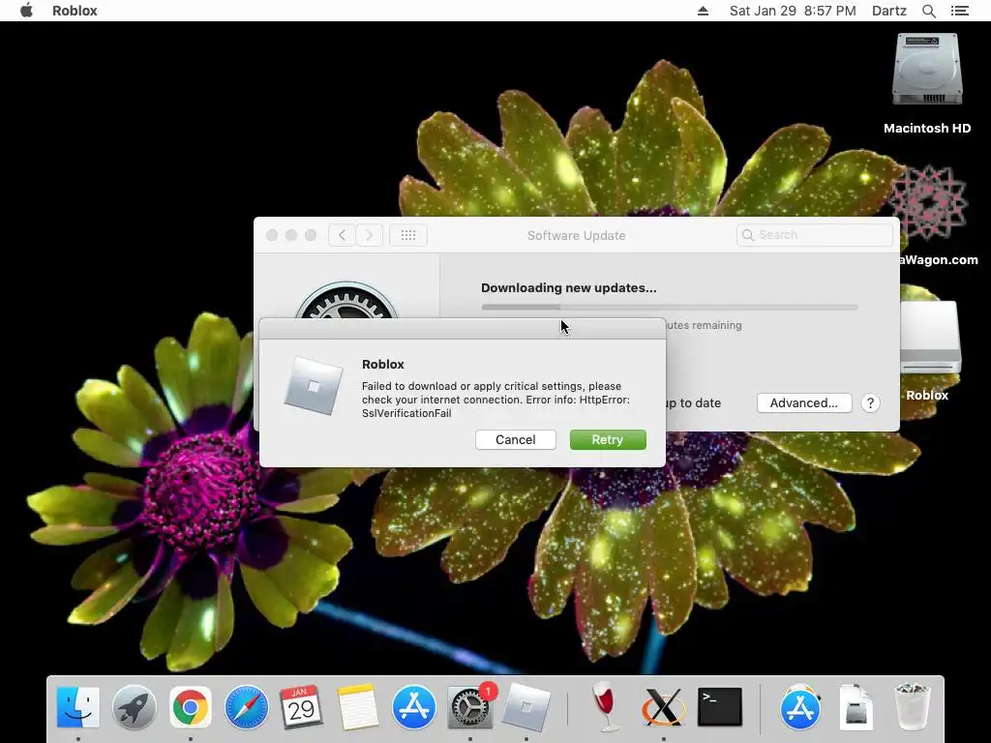Open XQuartz X icon in the Dock

662,707
